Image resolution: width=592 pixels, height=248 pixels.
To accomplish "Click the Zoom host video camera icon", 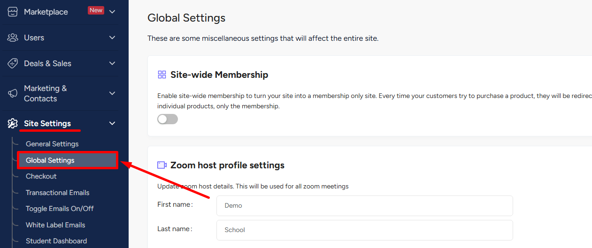I will [x=162, y=165].
